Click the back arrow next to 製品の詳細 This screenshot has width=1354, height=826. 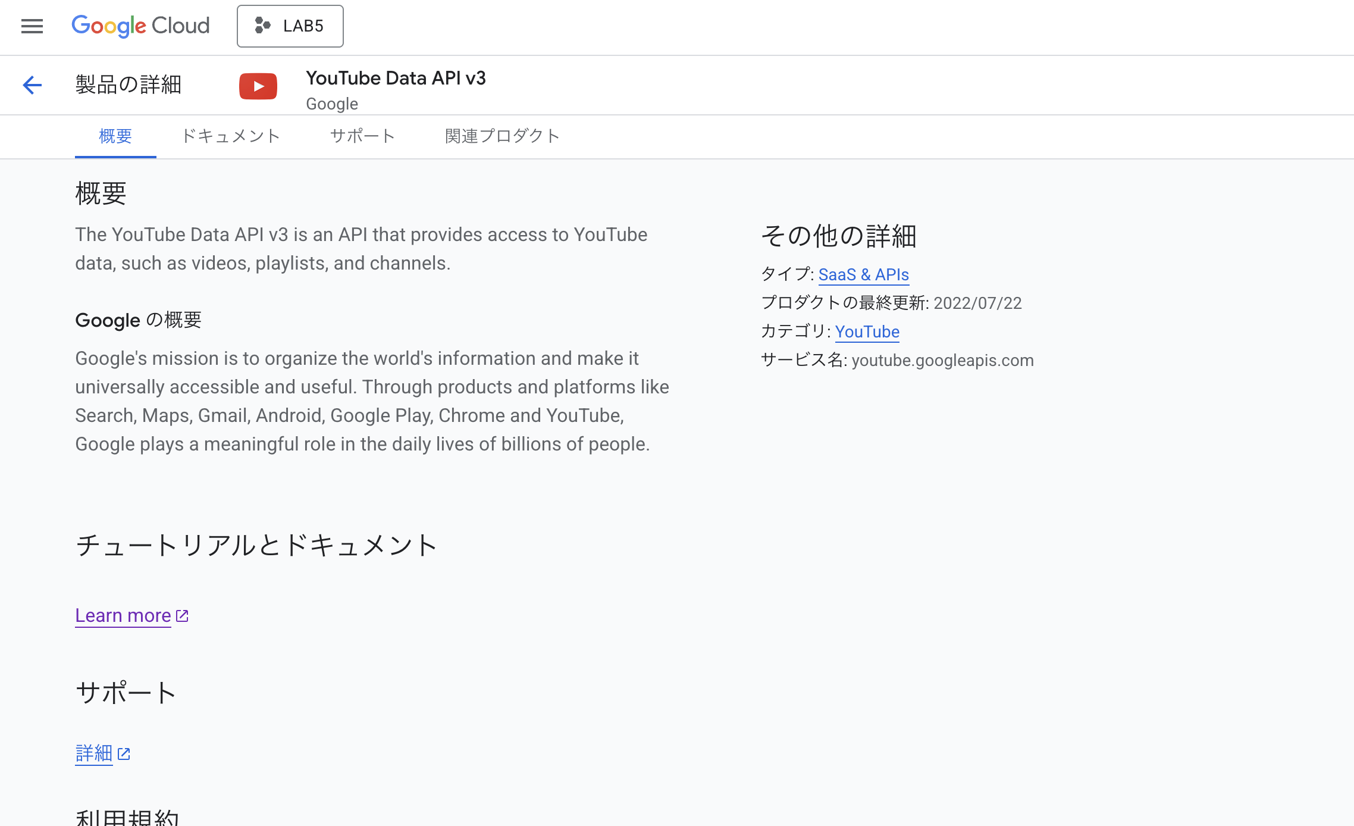tap(32, 85)
